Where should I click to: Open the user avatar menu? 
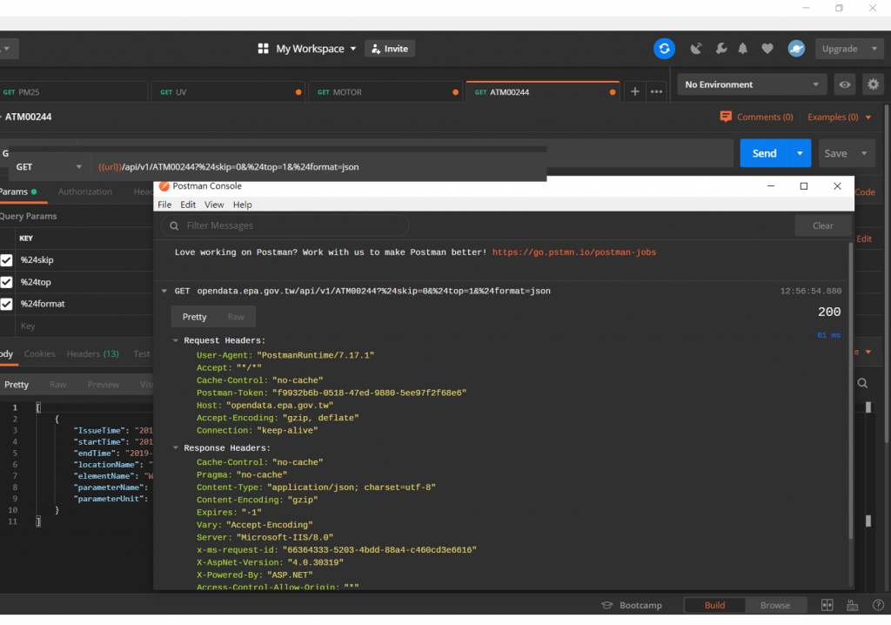point(796,49)
